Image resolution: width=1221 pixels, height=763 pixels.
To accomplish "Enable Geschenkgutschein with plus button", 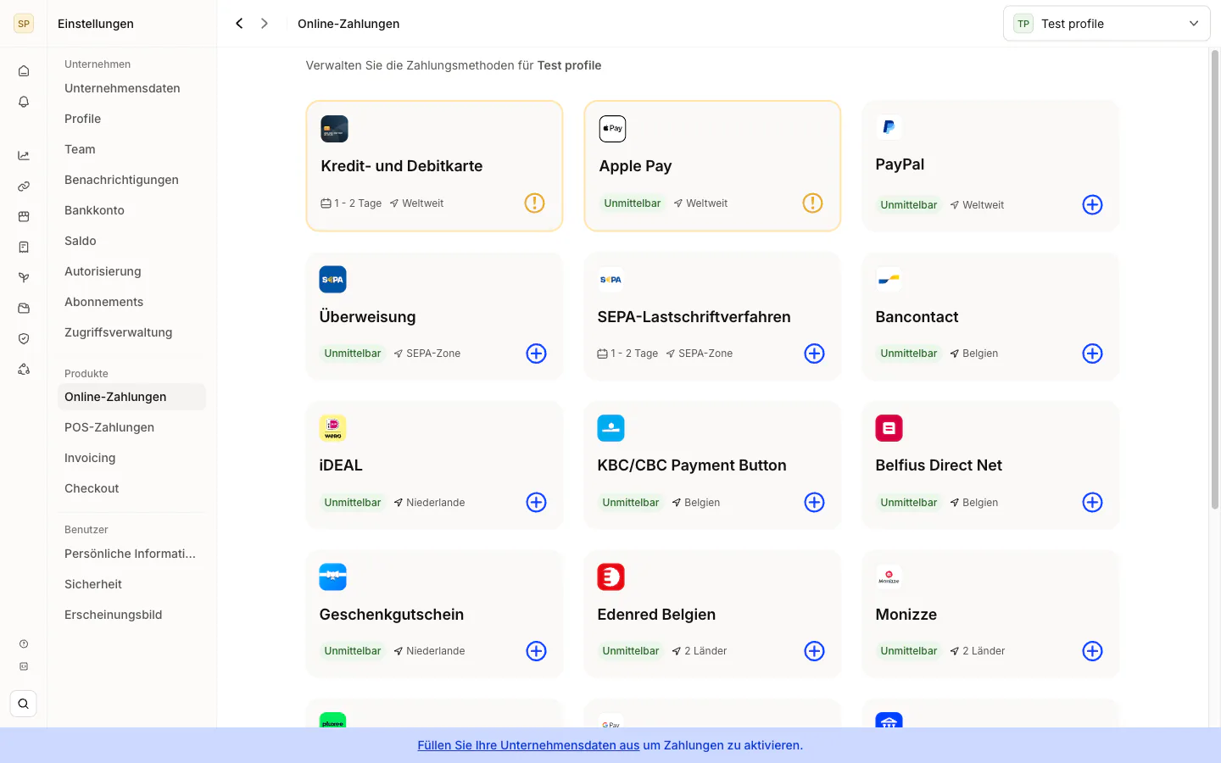I will 536,651.
